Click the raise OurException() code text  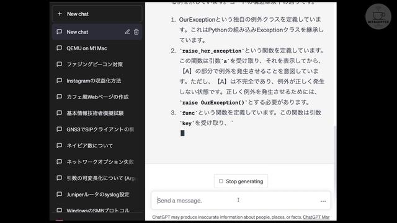click(x=213, y=103)
